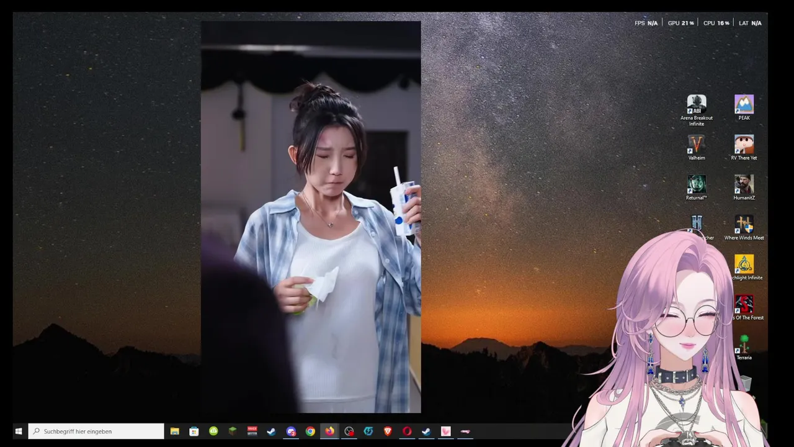The width and height of the screenshot is (794, 447).
Task: Click the GPU 21% overlay readout
Action: [x=680, y=23]
